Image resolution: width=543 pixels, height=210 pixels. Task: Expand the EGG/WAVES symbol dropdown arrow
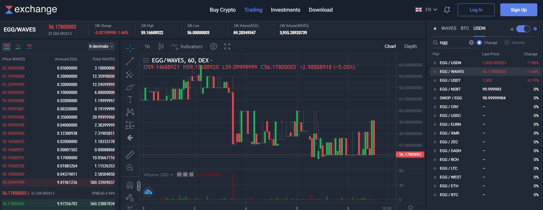[x=211, y=60]
